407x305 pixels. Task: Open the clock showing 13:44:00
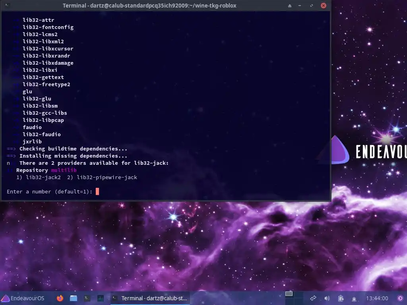pyautogui.click(x=377, y=298)
